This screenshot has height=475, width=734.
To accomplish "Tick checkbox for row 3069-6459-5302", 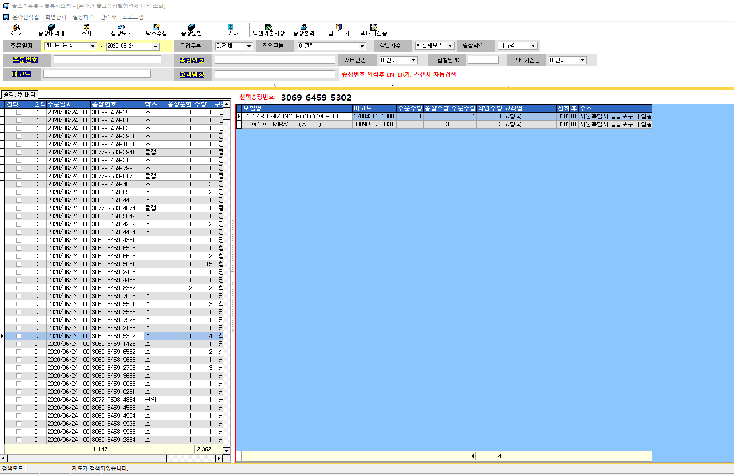I will 19,336.
